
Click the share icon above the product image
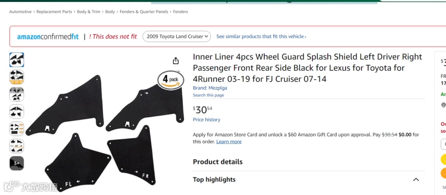click(176, 61)
